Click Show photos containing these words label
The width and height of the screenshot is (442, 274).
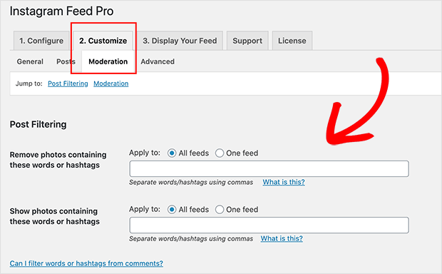(55, 216)
